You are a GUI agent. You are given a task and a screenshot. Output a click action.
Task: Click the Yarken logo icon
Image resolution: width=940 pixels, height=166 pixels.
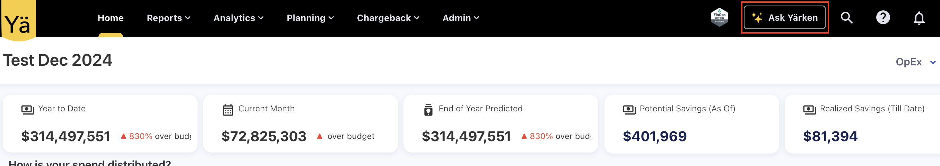tap(18, 21)
